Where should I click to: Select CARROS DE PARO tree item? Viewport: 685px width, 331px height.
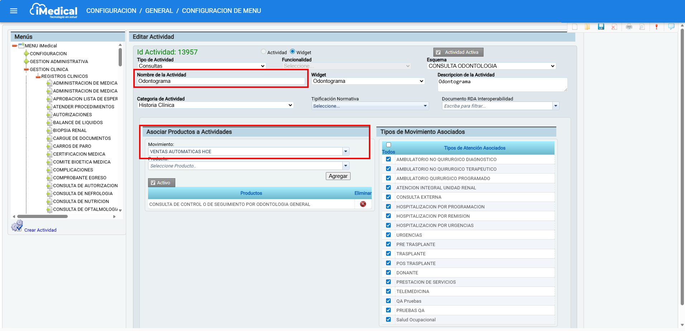coord(72,146)
